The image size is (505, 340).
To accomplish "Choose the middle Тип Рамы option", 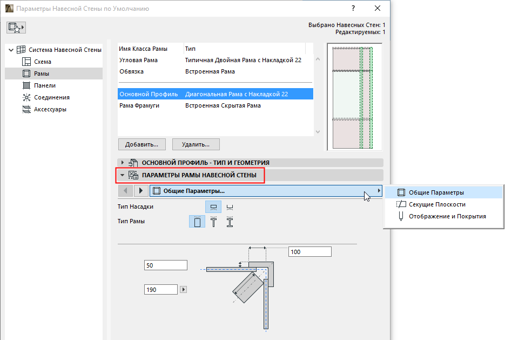I will [214, 221].
